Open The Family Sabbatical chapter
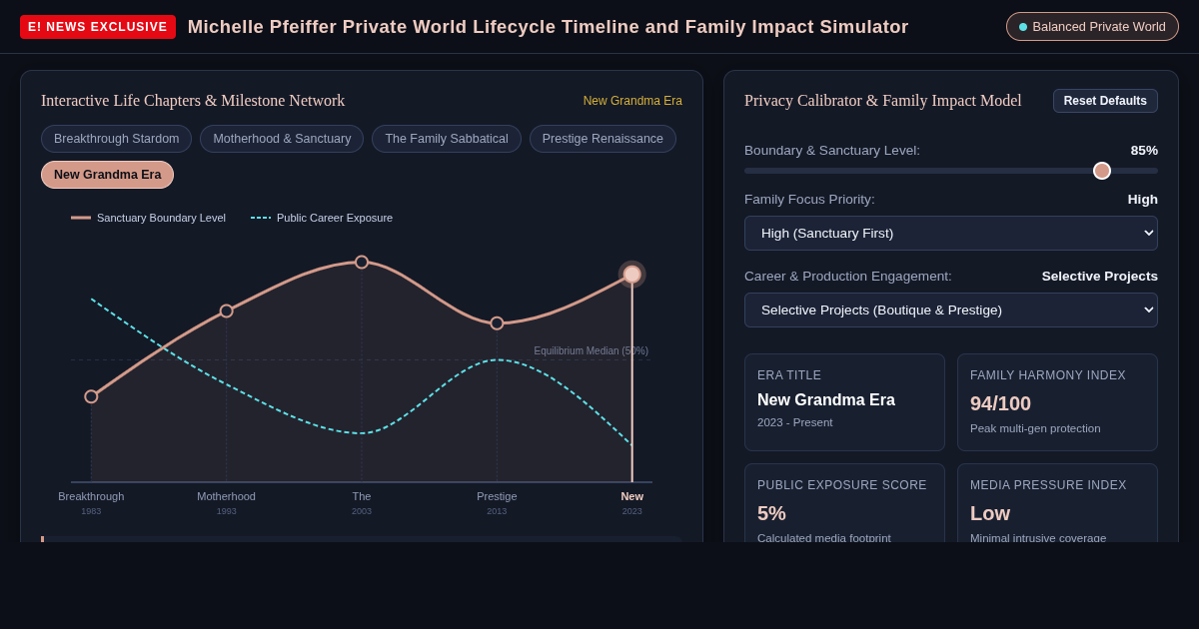This screenshot has width=1199, height=629. pyautogui.click(x=447, y=139)
